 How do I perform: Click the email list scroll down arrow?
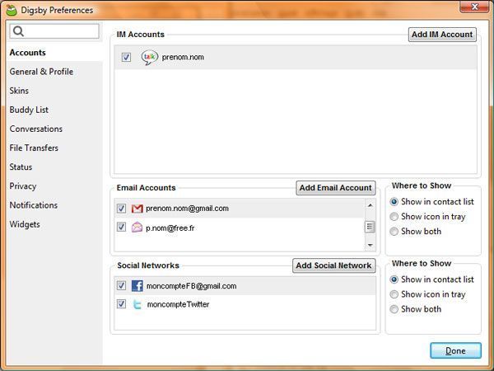(370, 245)
